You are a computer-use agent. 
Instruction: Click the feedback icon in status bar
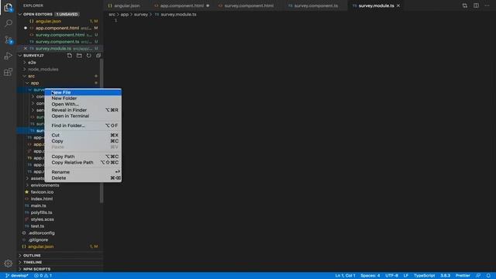click(478, 276)
